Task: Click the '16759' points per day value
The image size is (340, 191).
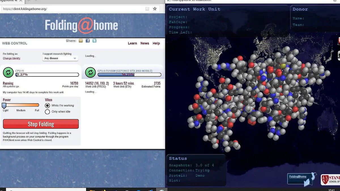Action: [x=74, y=83]
